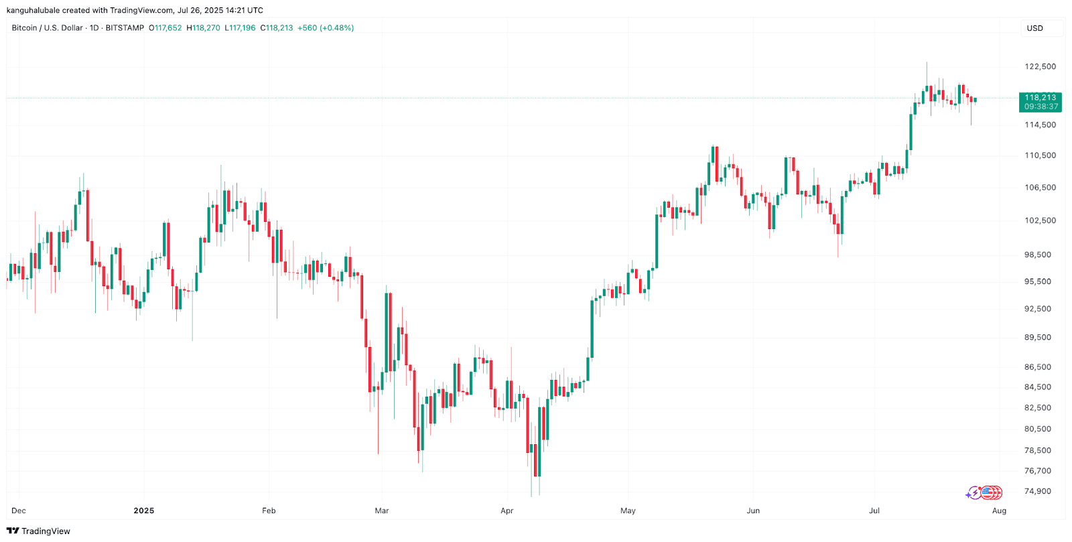Click the 122,500 price axis label
1072x542 pixels.
coord(1040,66)
